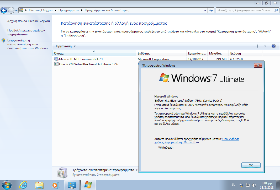The height and width of the screenshot is (190, 280).
Task: Open recent pages dropdown next to navigation arrows
Action: pyautogui.click(x=17, y=10)
